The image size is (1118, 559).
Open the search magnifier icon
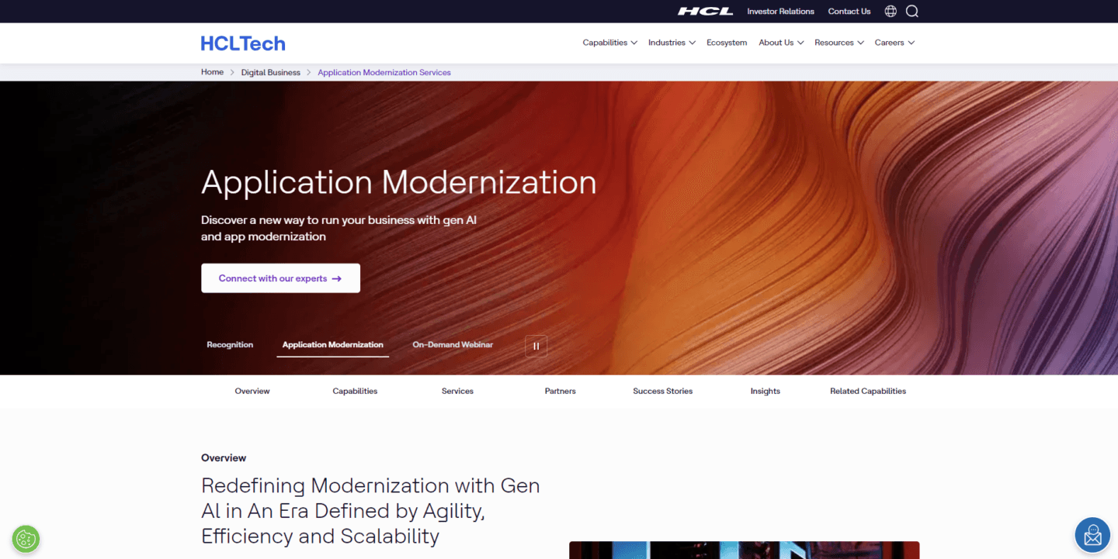912,11
